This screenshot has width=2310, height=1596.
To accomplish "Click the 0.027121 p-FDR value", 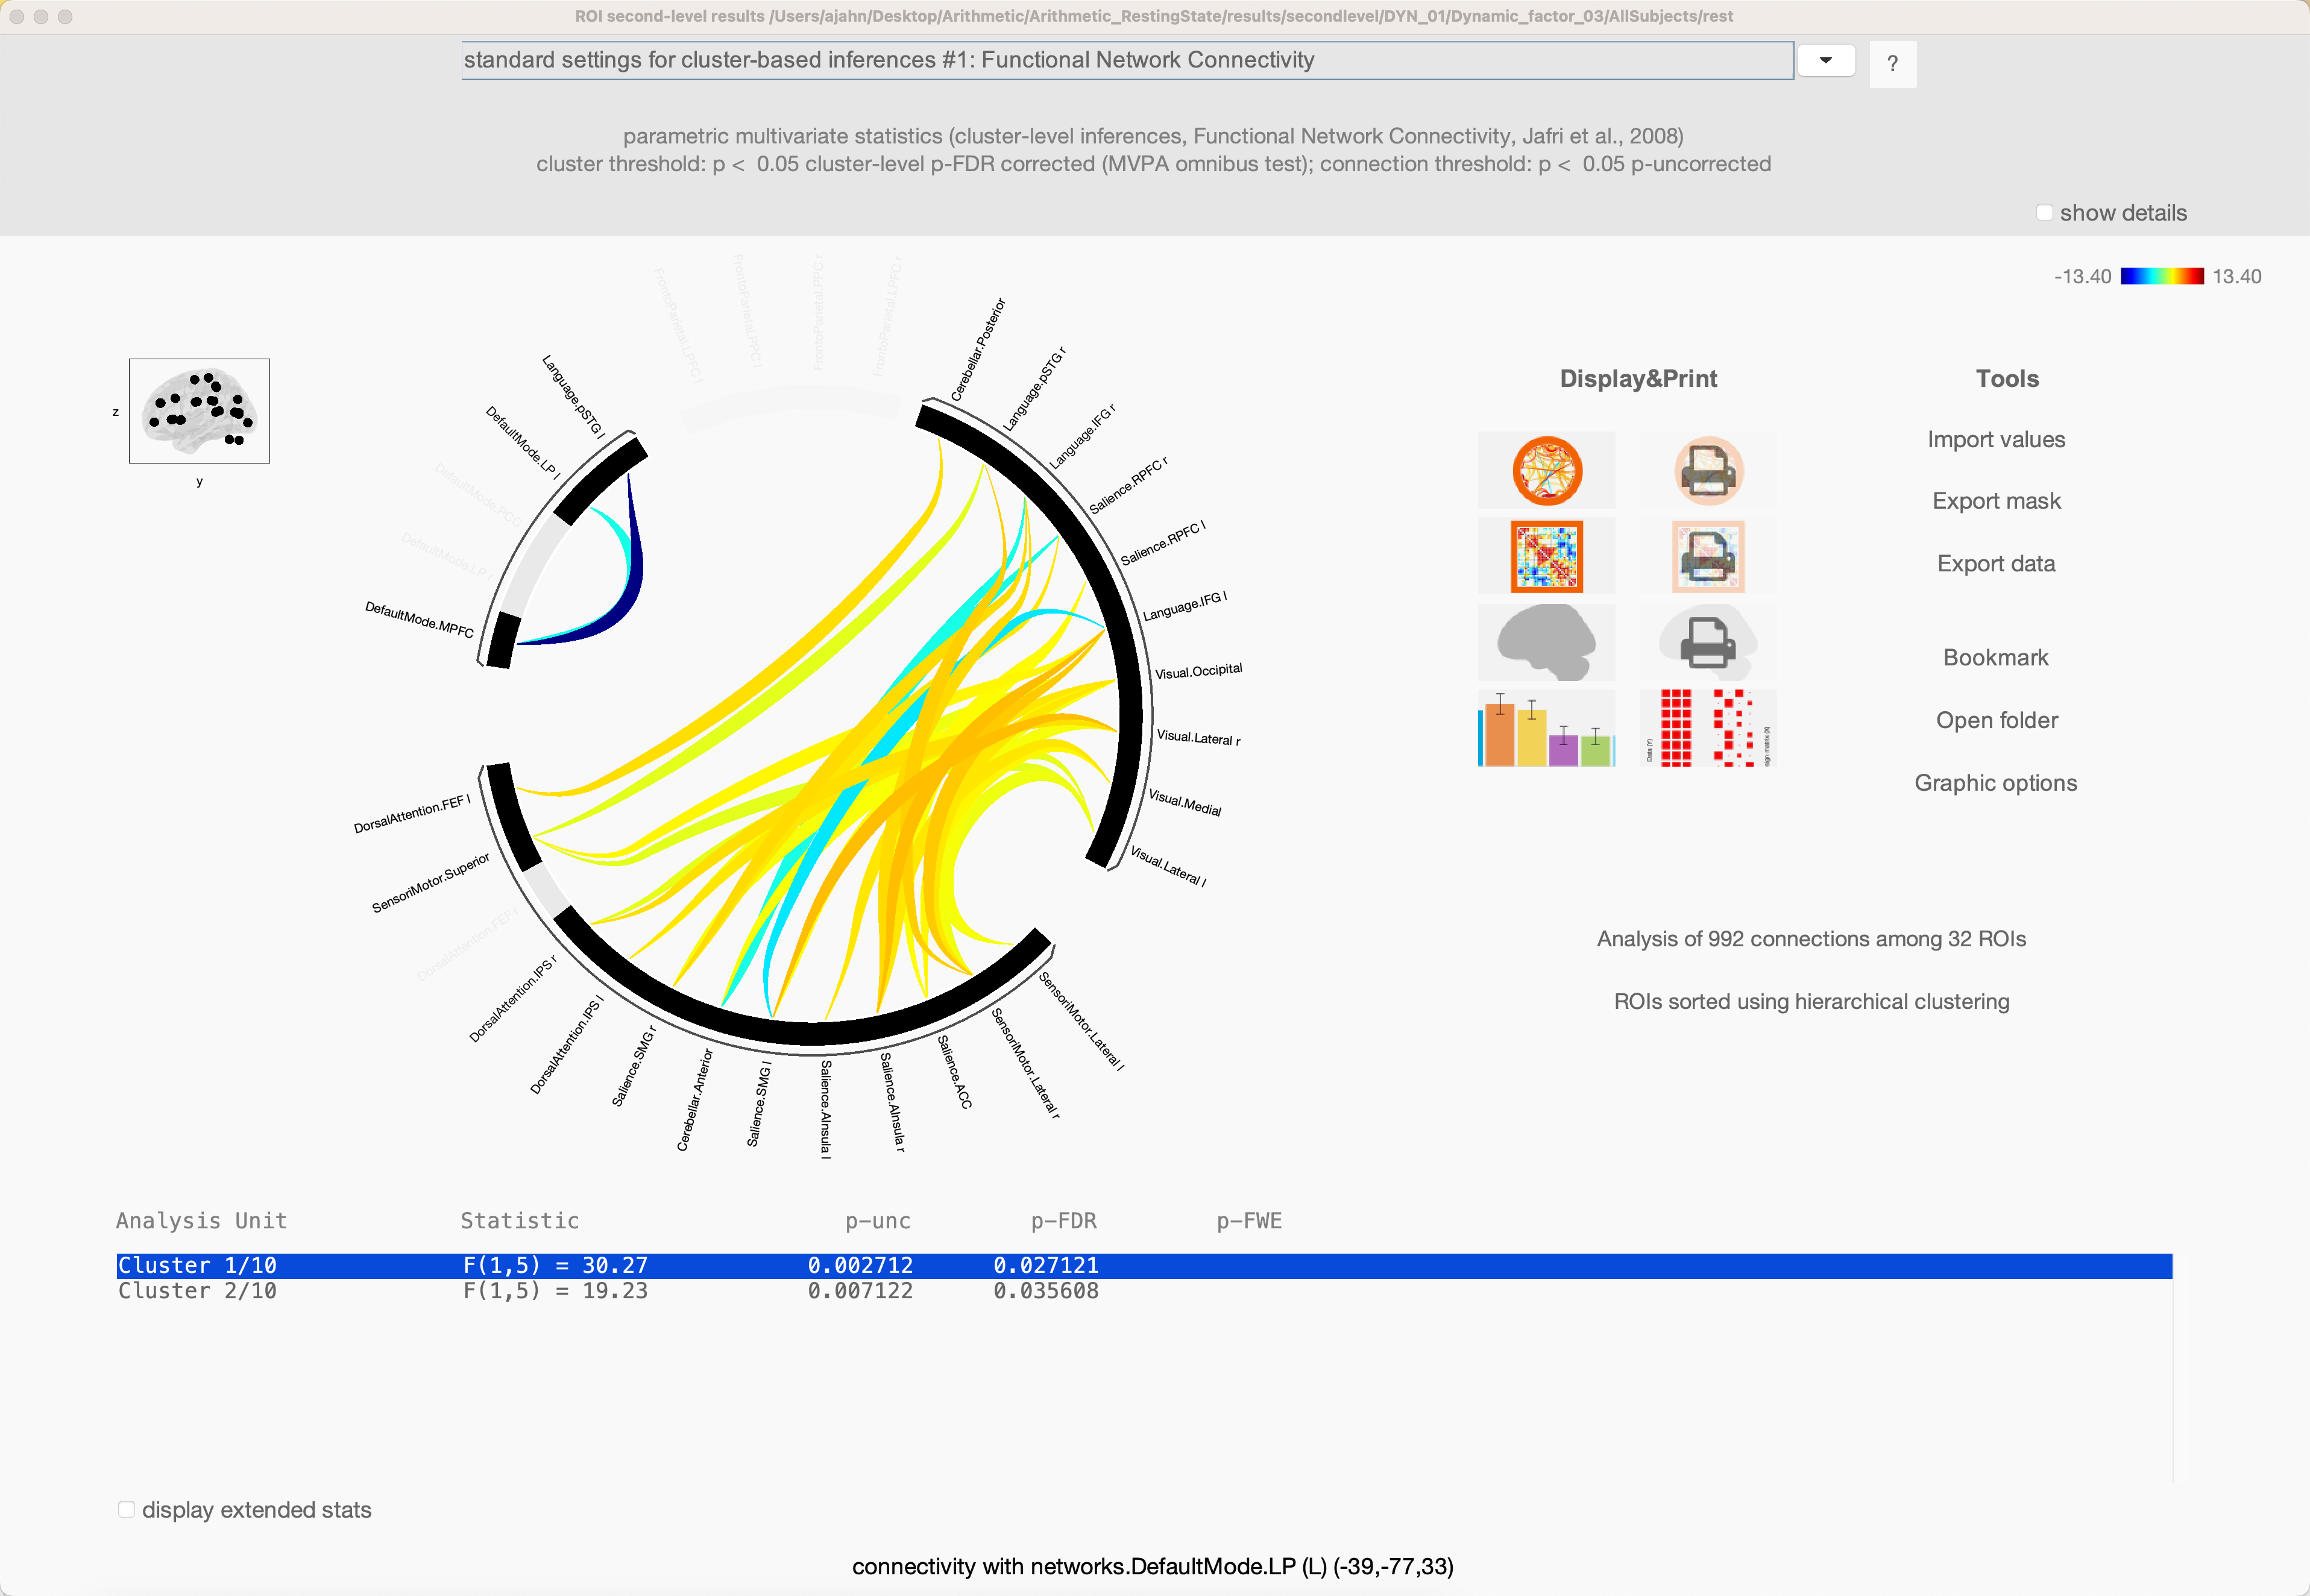I will point(1046,1266).
